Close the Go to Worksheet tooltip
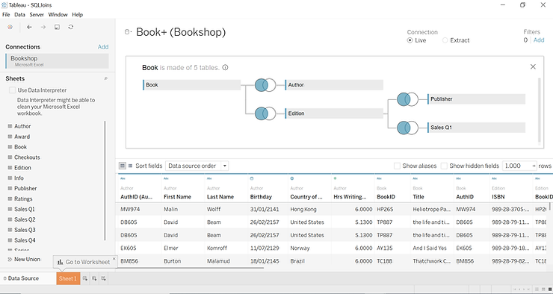Screen dimensions: 553x294 pos(114,258)
